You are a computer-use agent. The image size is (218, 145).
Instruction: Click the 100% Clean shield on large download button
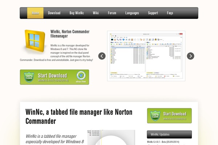point(29,77)
